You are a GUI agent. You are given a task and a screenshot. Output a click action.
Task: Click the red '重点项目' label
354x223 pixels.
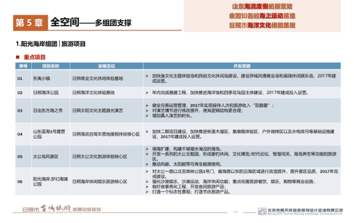pos(35,57)
